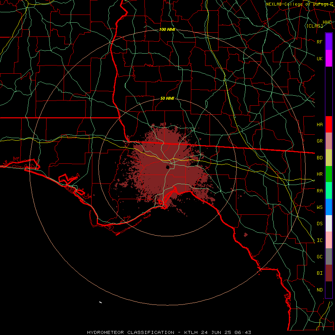Click the GC gray legend swatch
335x335 pixels.
[329, 256]
